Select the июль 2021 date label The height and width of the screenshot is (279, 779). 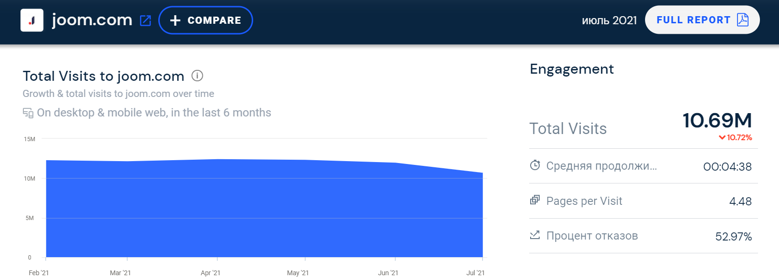[x=609, y=20]
